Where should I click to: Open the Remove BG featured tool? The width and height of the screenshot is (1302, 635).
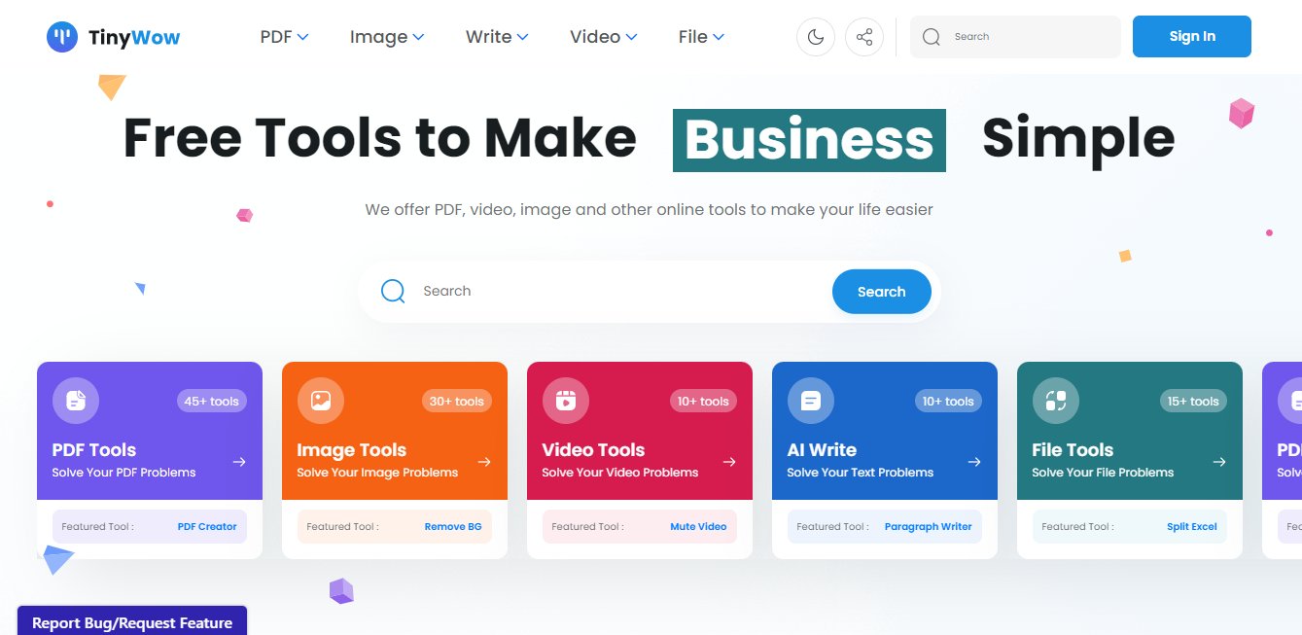pyautogui.click(x=453, y=527)
